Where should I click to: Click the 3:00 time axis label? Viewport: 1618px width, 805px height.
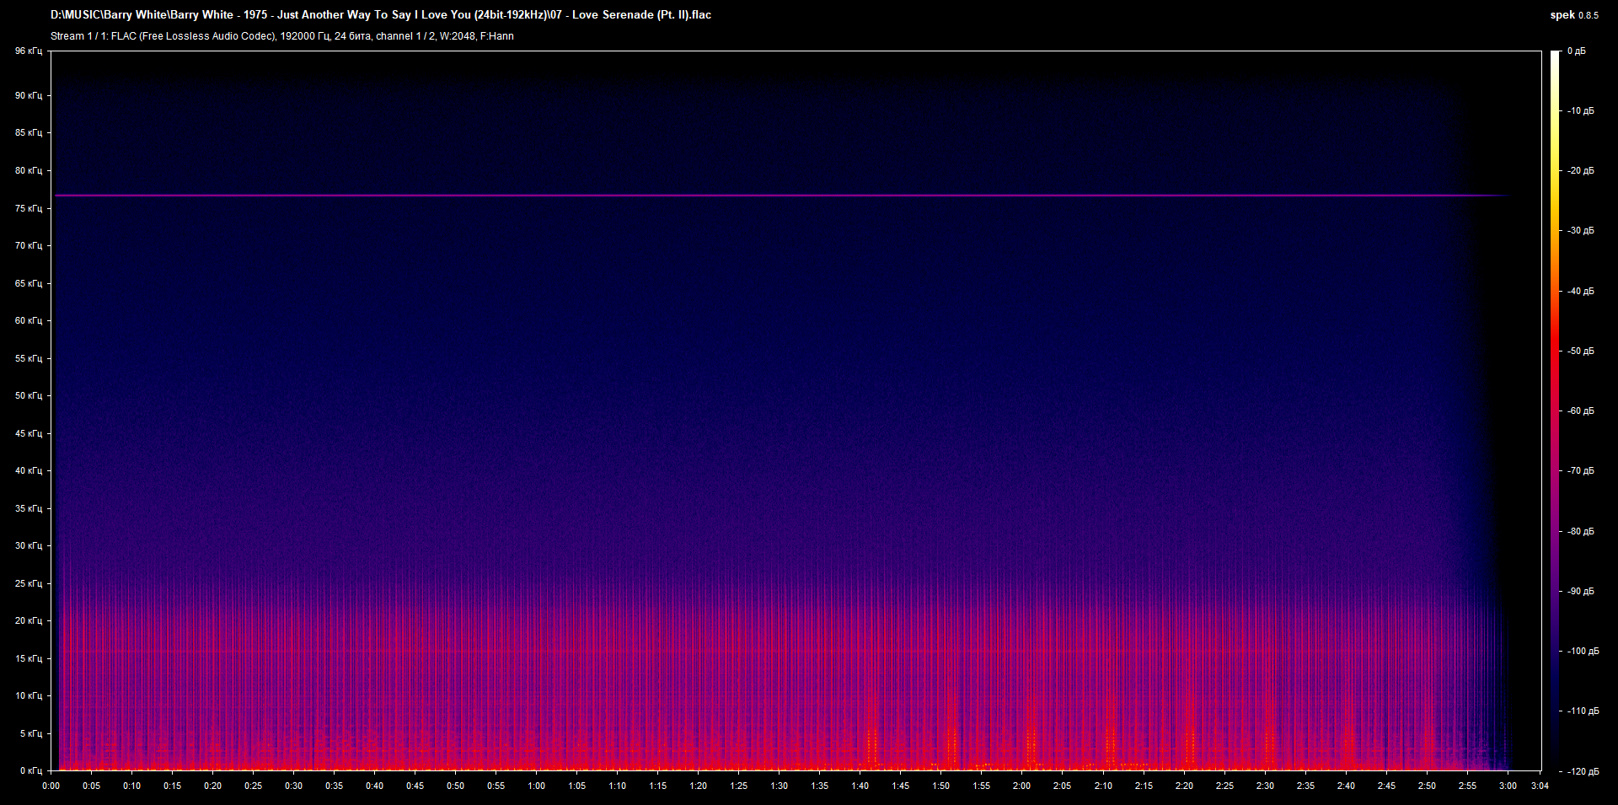coord(1508,786)
